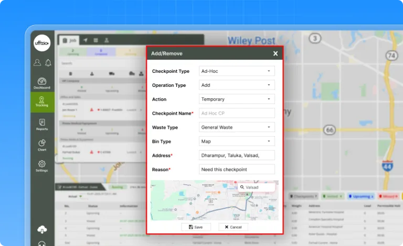Click the Checkpoint Name input field
The image size is (403, 246).
[x=237, y=113]
